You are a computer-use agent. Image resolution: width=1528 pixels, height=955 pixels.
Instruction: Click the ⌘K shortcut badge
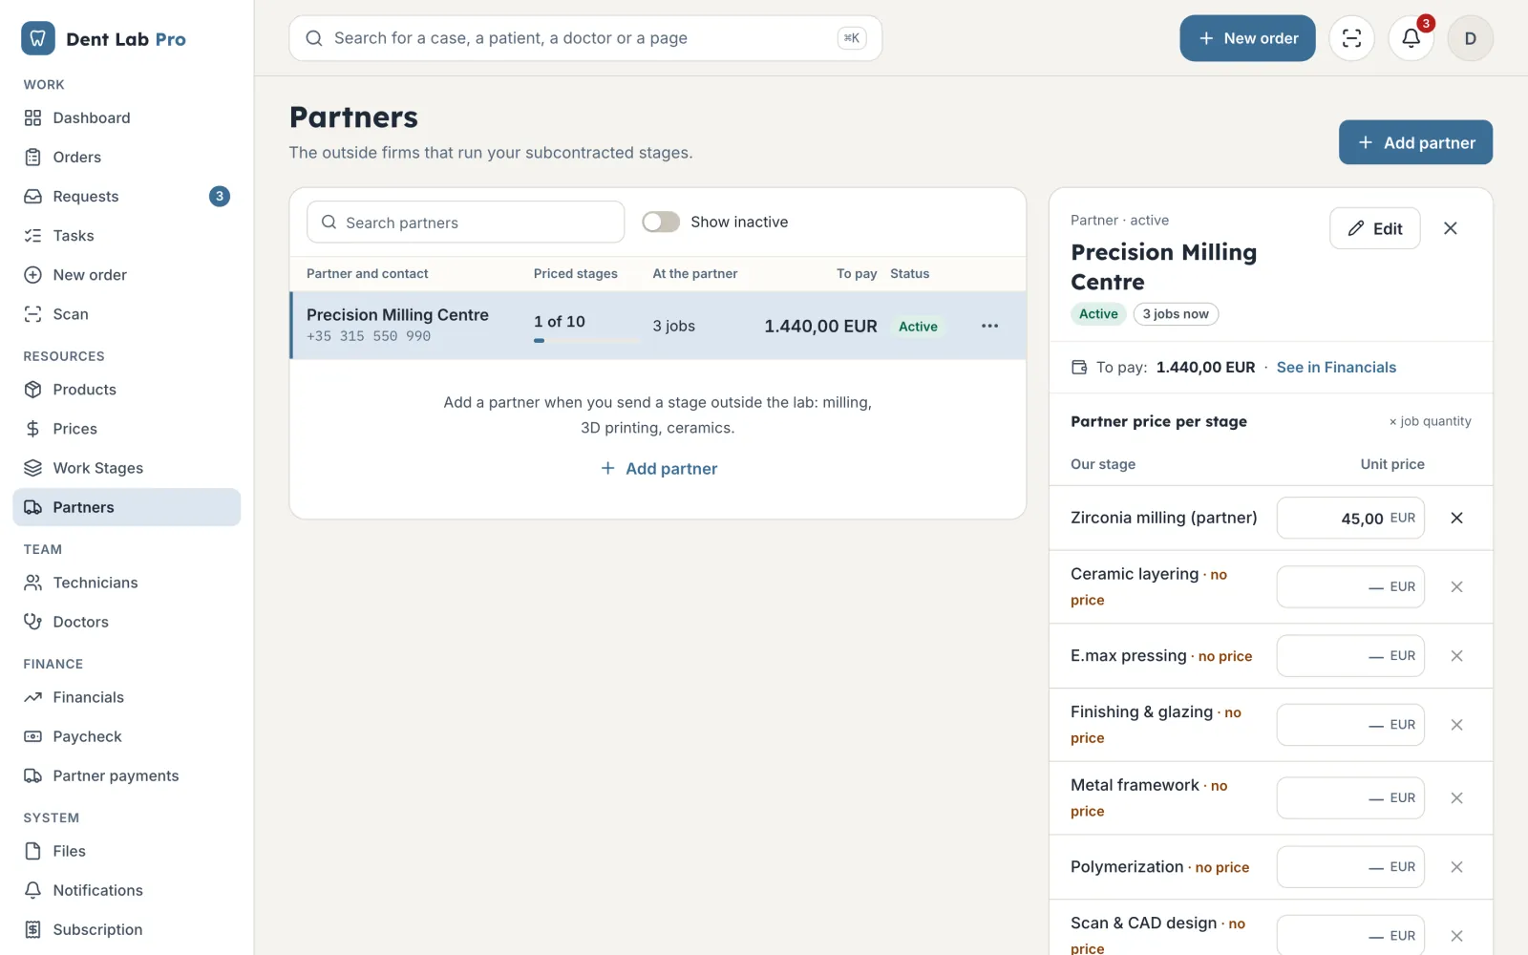pos(851,38)
